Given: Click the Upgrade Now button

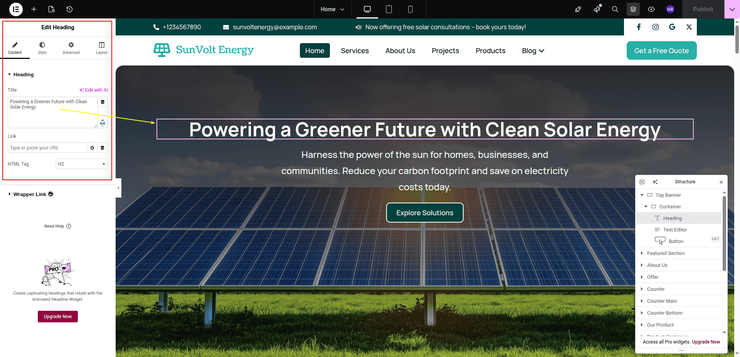Looking at the screenshot, I should [58, 317].
